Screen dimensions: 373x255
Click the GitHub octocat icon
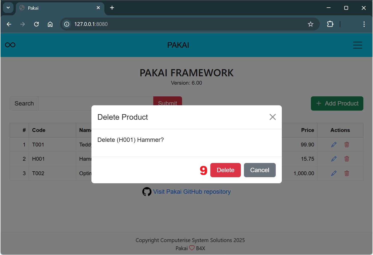point(147,192)
